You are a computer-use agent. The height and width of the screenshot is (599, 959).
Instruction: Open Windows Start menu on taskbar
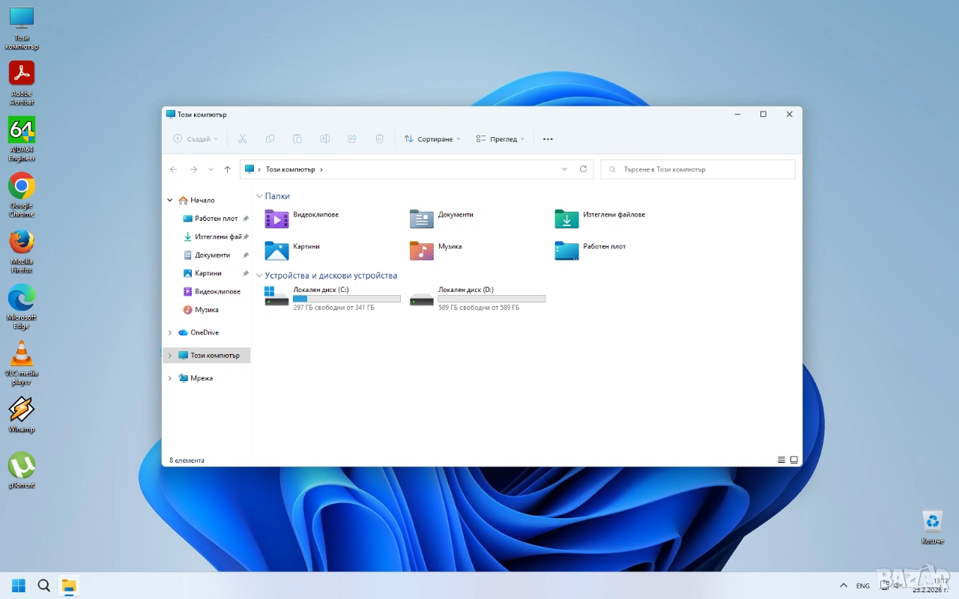coord(19,586)
